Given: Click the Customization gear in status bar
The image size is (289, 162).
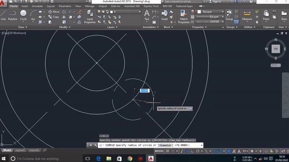Looking at the screenshot, I should pyautogui.click(x=252, y=151).
